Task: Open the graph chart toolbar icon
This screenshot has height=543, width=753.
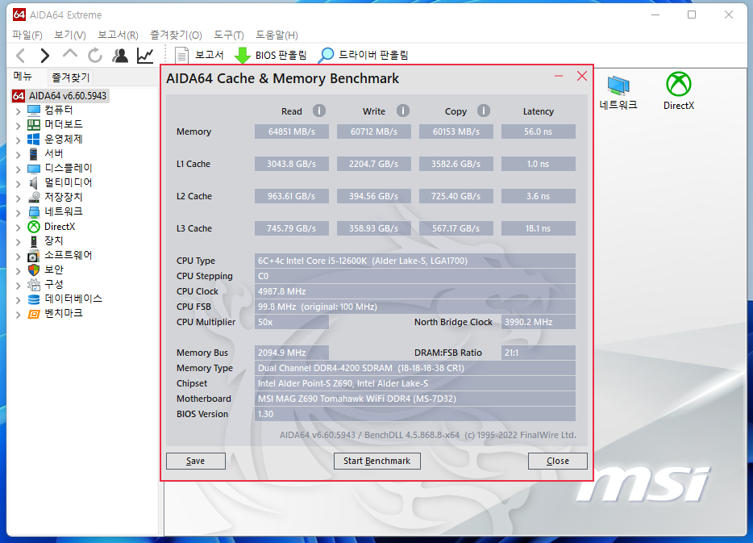Action: click(x=145, y=56)
